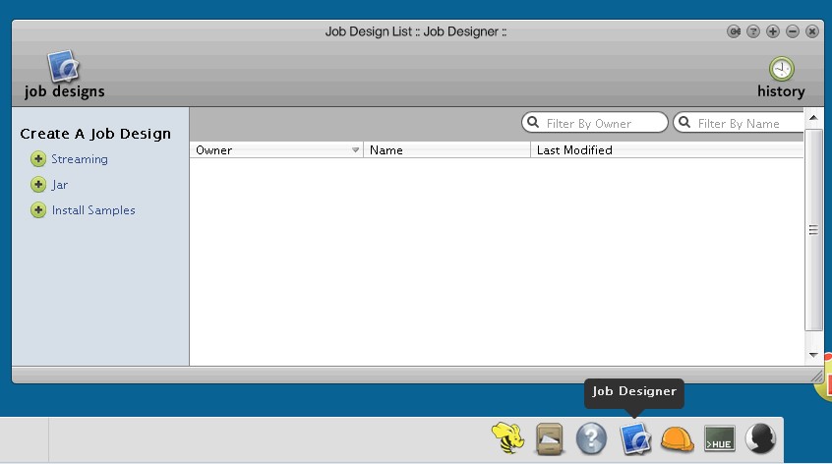
Task: Click the history label
Action: coord(781,91)
